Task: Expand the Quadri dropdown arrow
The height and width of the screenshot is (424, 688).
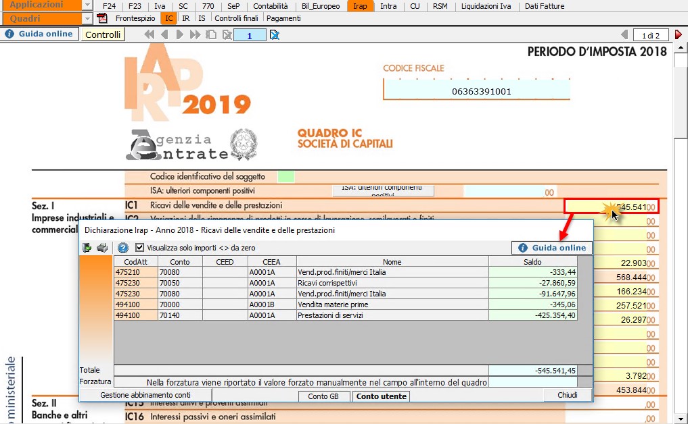Action: tap(87, 18)
